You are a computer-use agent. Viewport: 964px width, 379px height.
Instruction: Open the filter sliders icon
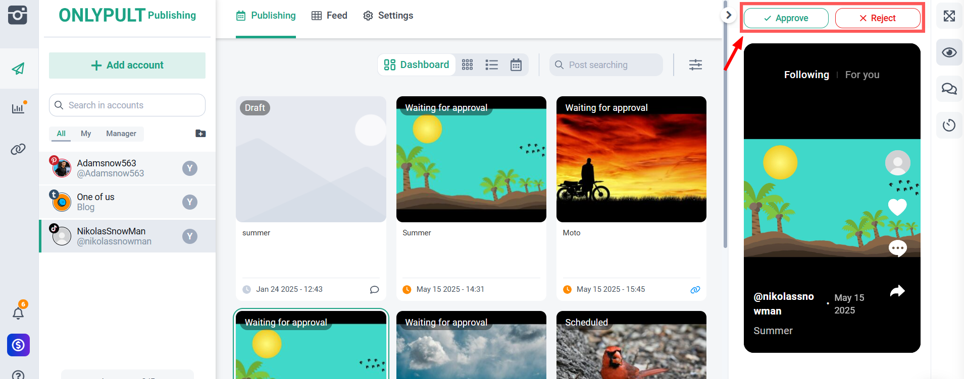click(695, 65)
